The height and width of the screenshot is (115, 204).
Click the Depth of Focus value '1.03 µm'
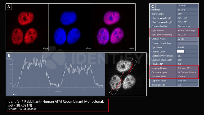(x=182, y=81)
